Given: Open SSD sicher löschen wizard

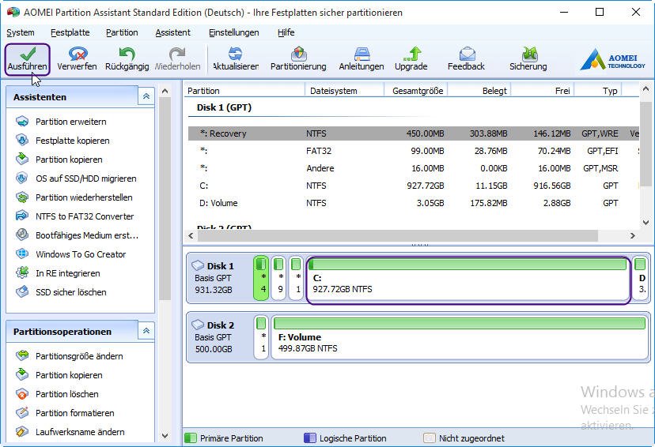Looking at the screenshot, I should (x=61, y=292).
